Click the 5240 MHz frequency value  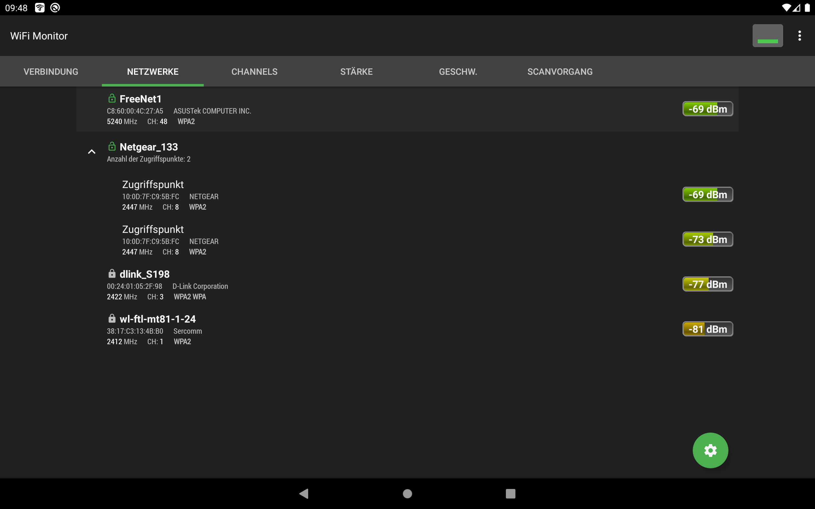point(122,122)
